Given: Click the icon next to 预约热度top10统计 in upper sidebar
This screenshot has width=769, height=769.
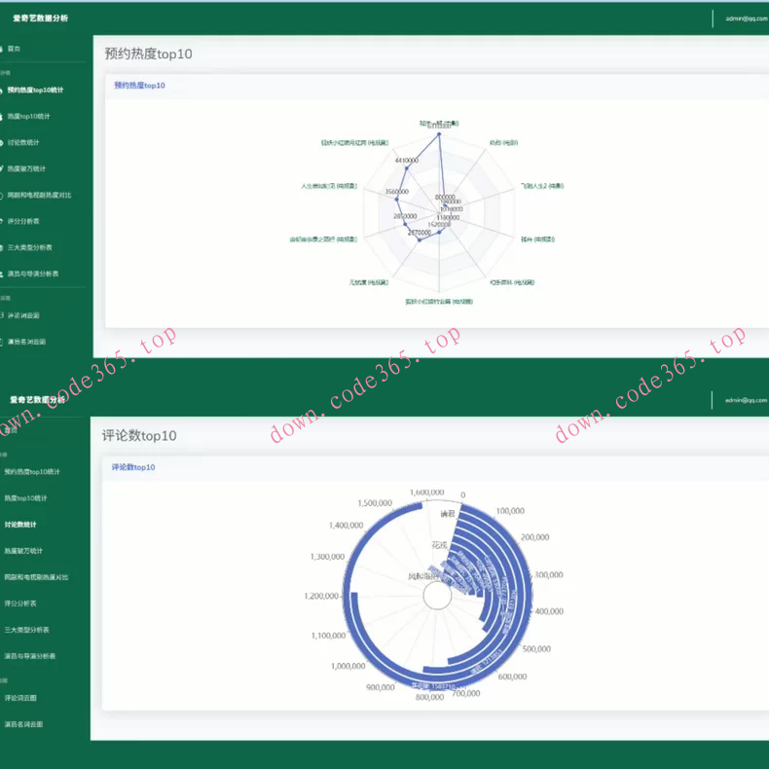Looking at the screenshot, I should [x=3, y=91].
